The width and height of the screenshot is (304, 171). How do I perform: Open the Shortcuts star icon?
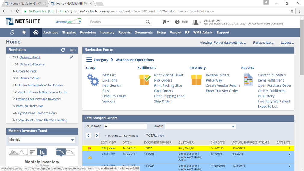(24, 32)
